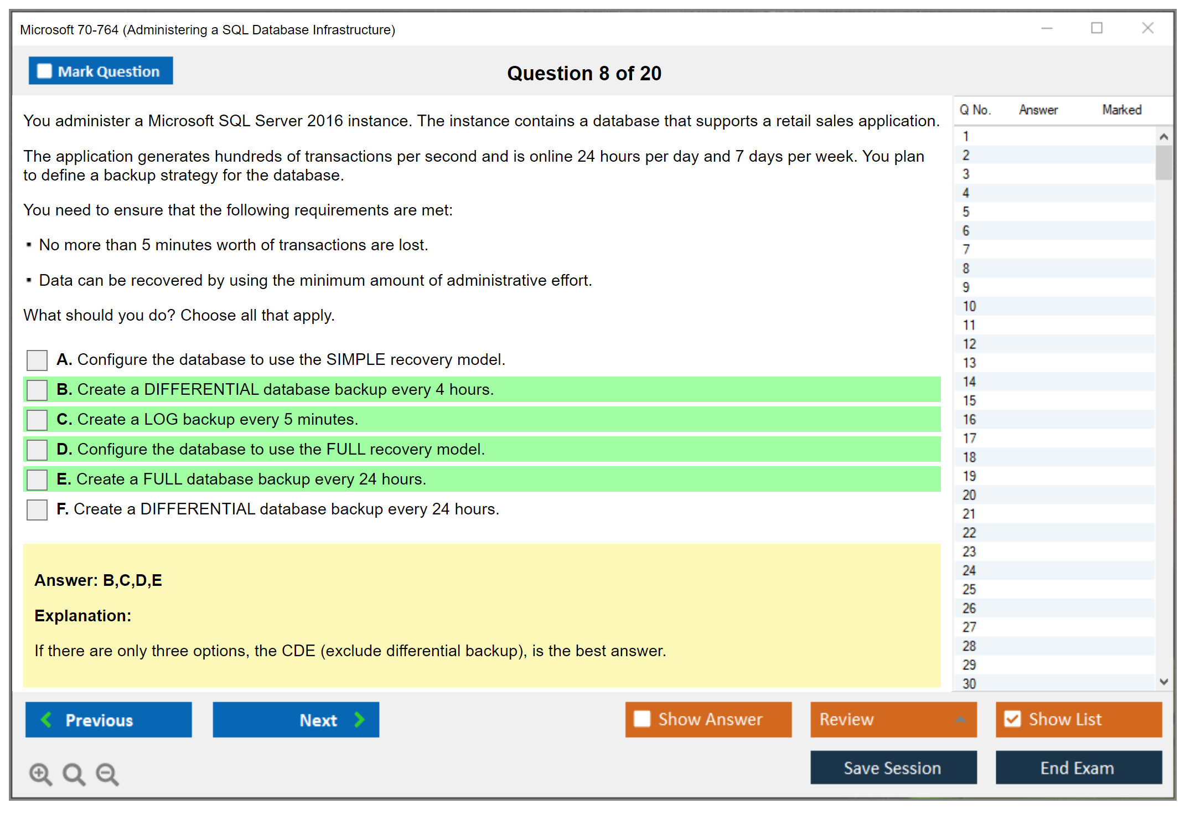1190x814 pixels.
Task: Maximize the exam window
Action: coord(1096,28)
